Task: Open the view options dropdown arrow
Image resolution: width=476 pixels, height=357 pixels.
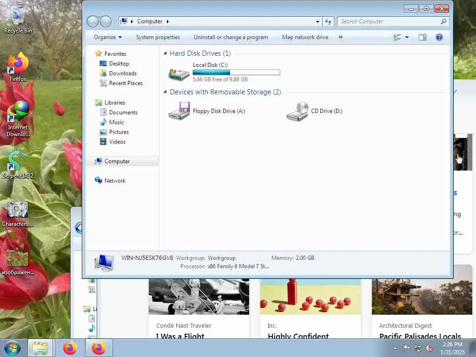Action: [x=407, y=37]
